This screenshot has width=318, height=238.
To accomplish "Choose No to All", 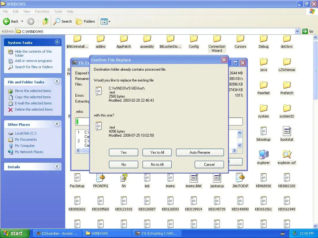I will [x=157, y=165].
